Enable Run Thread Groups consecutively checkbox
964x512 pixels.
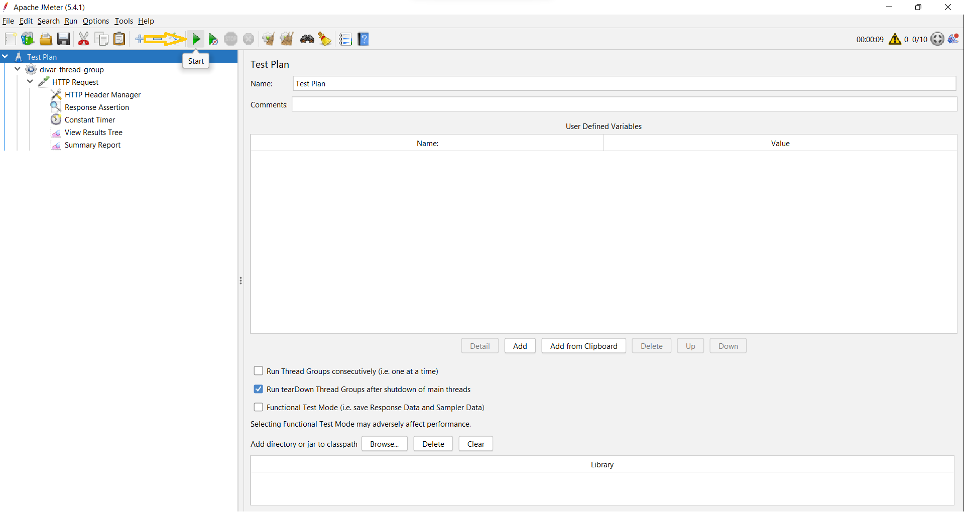[259, 371]
